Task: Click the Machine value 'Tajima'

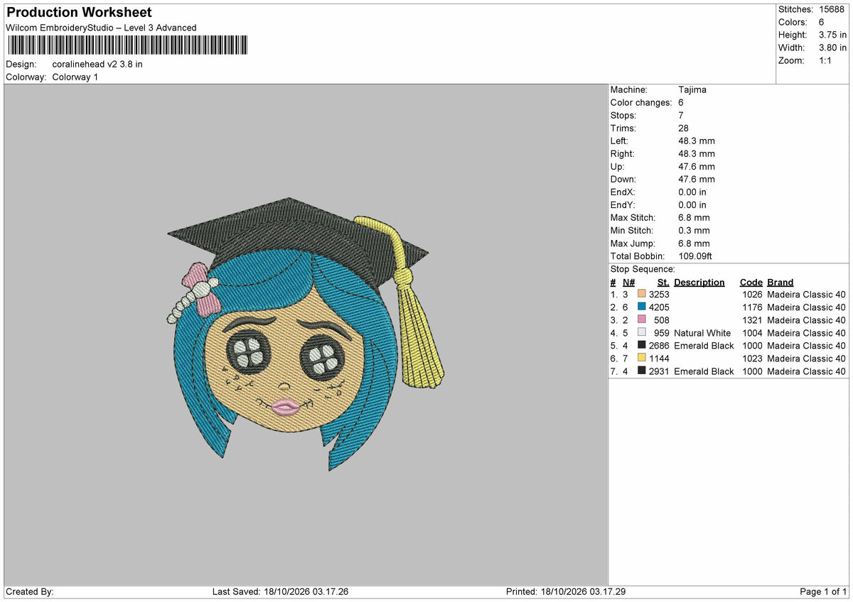Action: click(692, 90)
